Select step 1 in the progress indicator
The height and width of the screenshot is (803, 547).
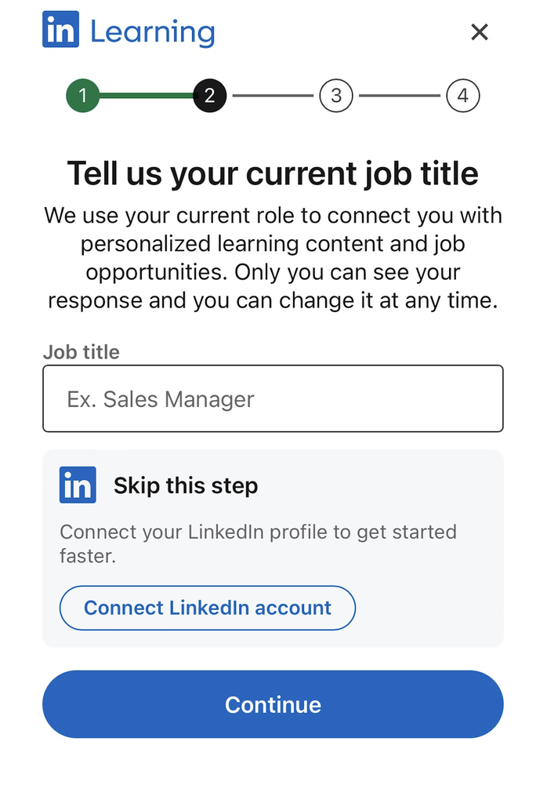click(x=83, y=95)
